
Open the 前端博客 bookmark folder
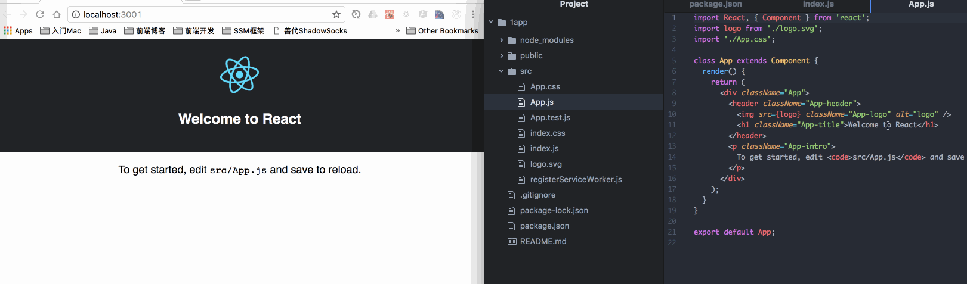click(x=144, y=30)
